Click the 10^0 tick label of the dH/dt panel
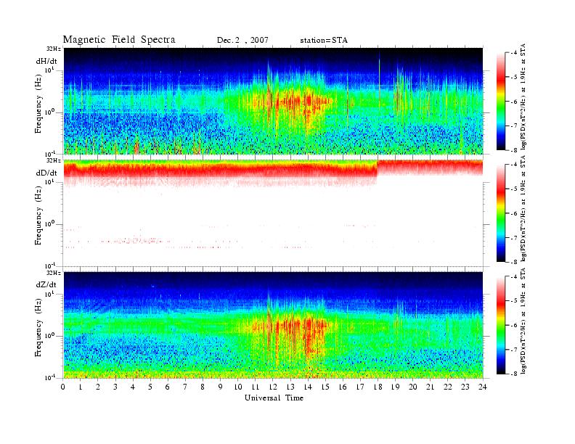The height and width of the screenshot is (444, 575). pyautogui.click(x=49, y=112)
